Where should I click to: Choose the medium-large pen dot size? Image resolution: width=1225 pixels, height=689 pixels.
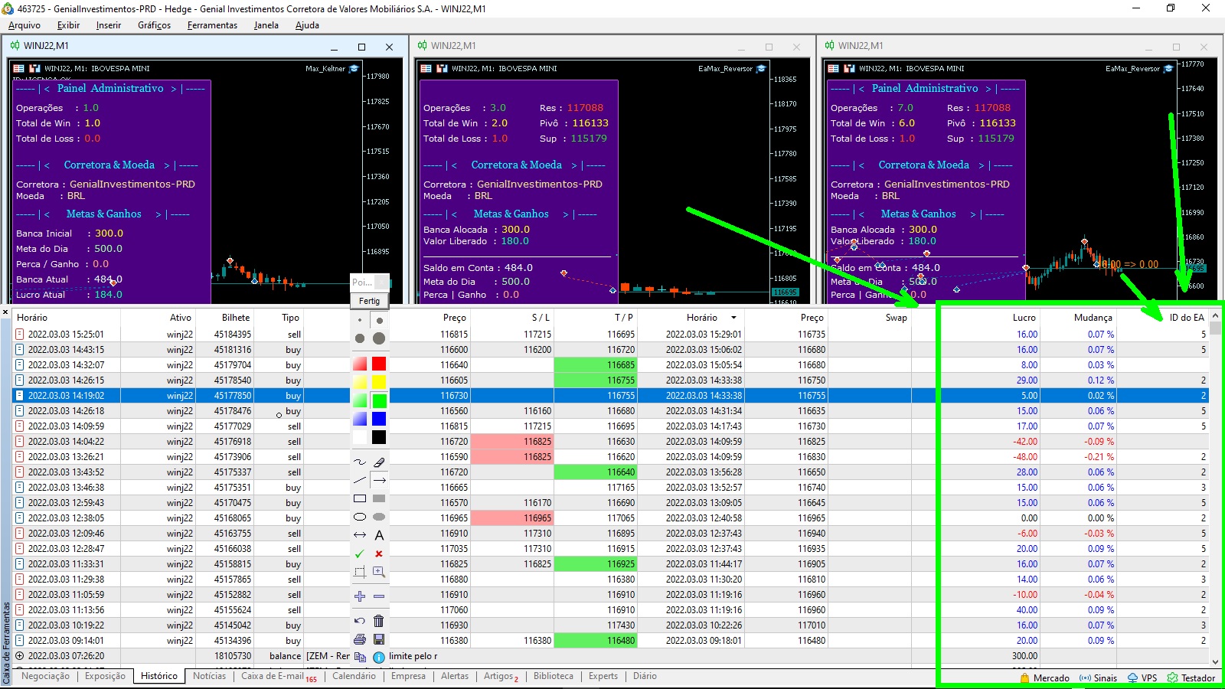pyautogui.click(x=360, y=338)
